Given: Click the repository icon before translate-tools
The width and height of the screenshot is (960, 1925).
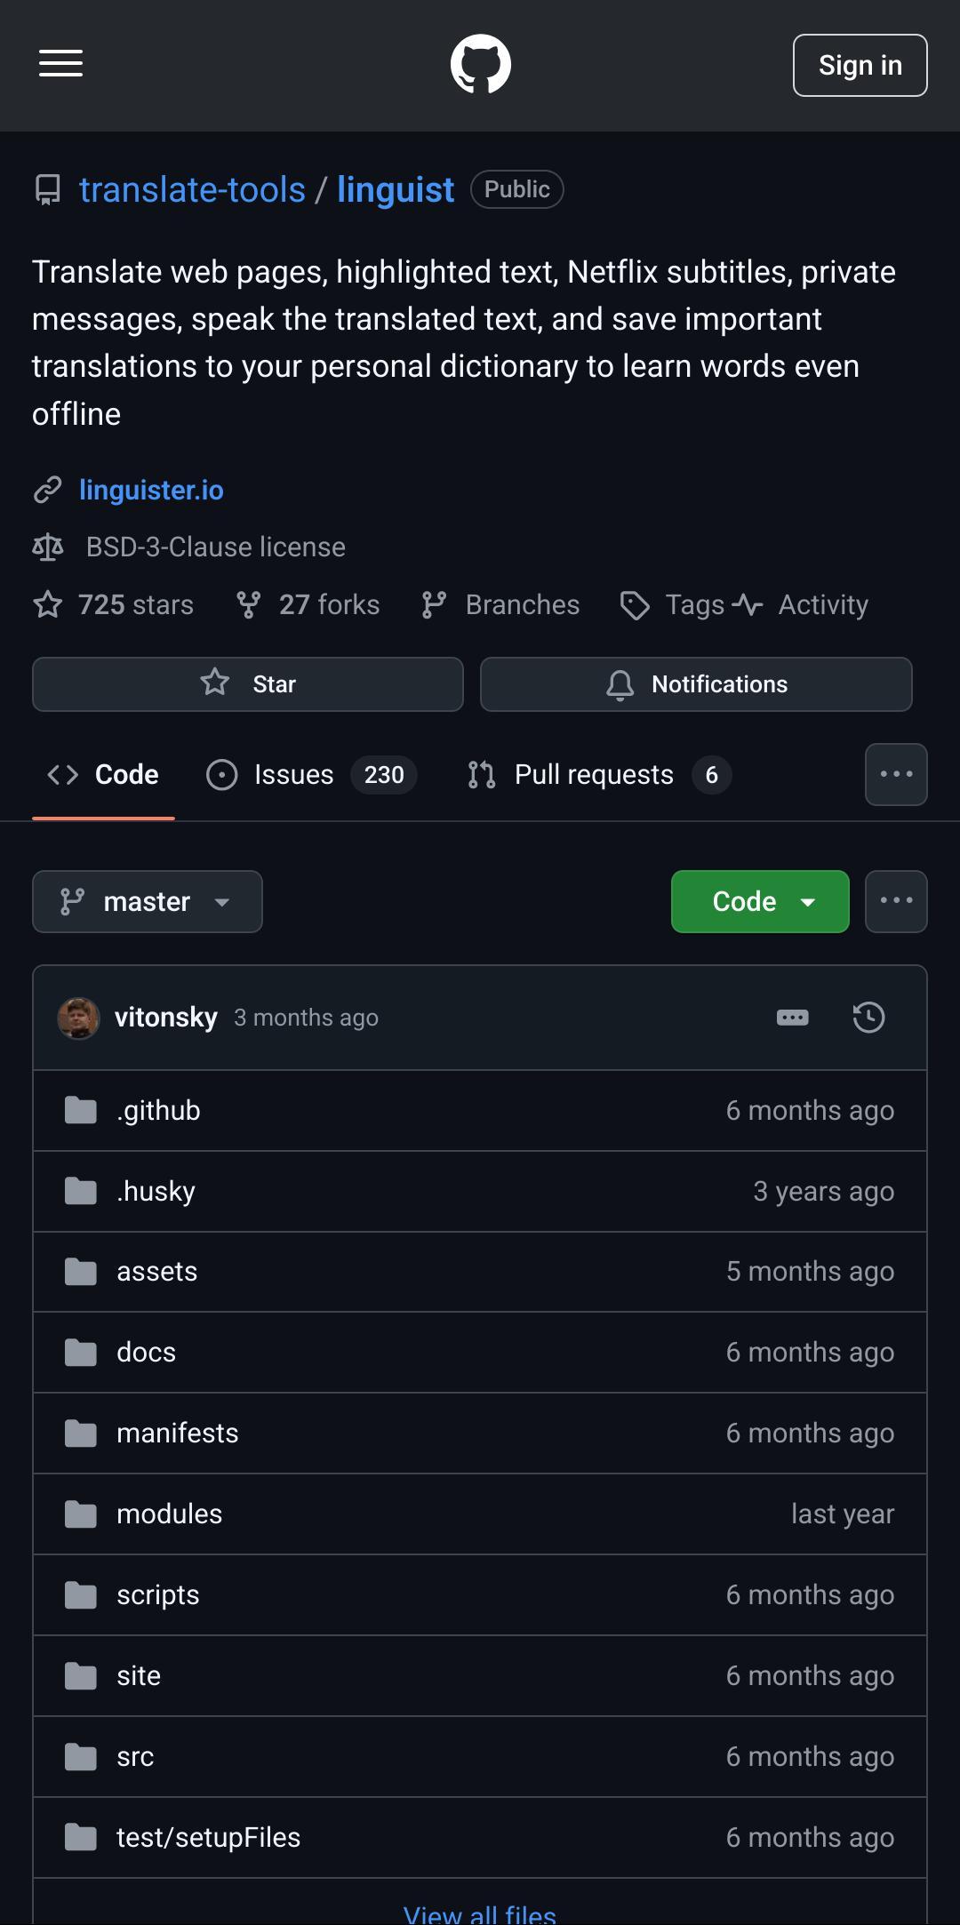Looking at the screenshot, I should [x=48, y=190].
